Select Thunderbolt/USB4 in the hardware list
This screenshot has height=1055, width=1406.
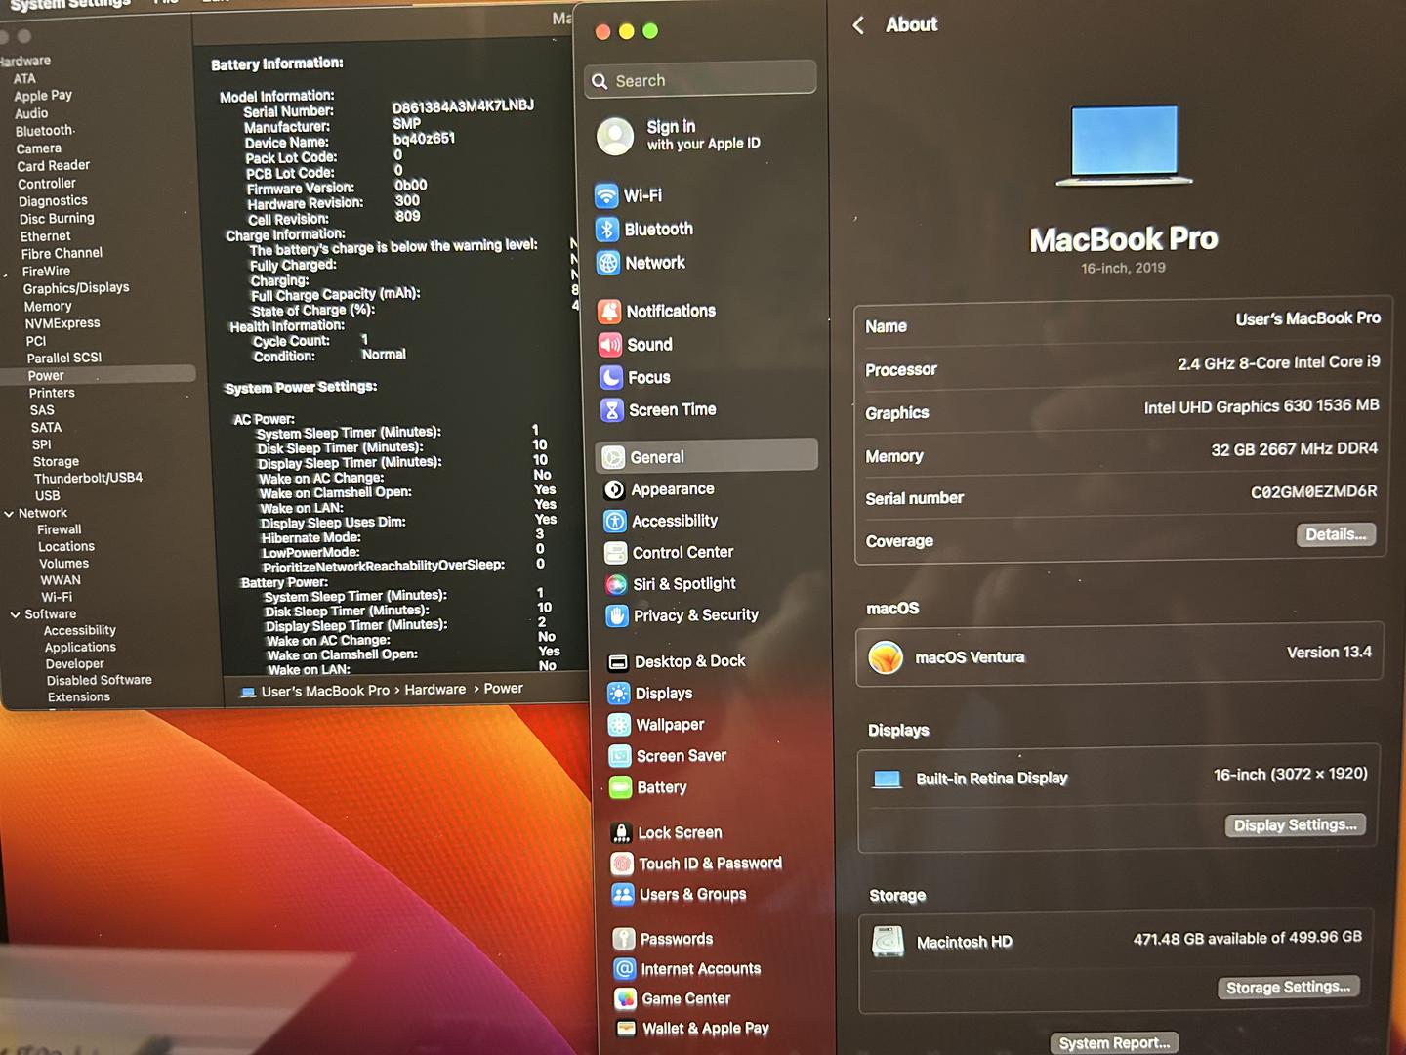(88, 479)
